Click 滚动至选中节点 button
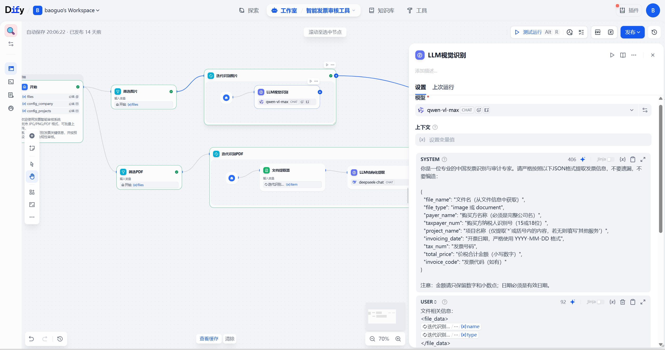Screen dimensions: 665x350 click(325, 32)
